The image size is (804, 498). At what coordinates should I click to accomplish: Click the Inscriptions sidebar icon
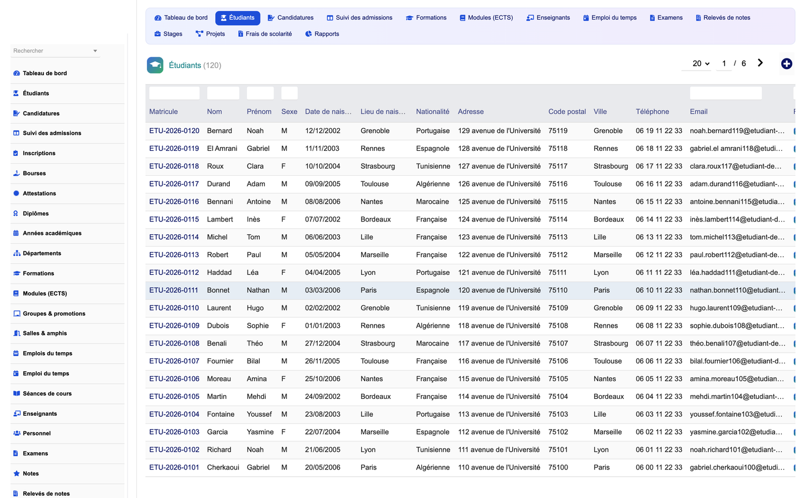coord(16,153)
